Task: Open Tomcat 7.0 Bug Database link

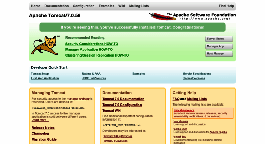Action: pos(118,136)
